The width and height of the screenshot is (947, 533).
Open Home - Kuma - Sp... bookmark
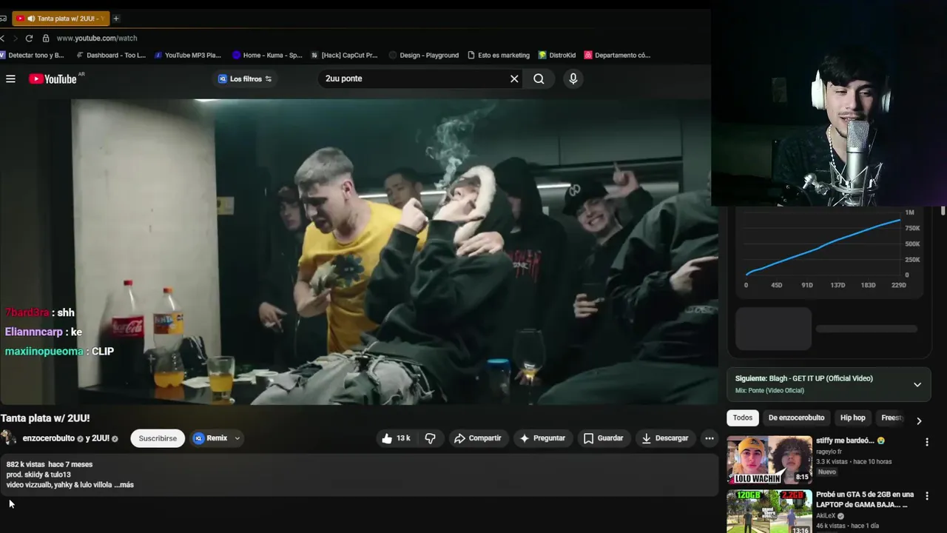(x=267, y=55)
